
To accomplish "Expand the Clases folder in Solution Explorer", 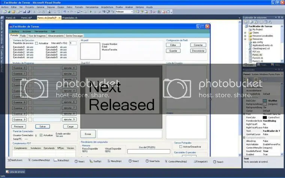I will coord(245,33).
